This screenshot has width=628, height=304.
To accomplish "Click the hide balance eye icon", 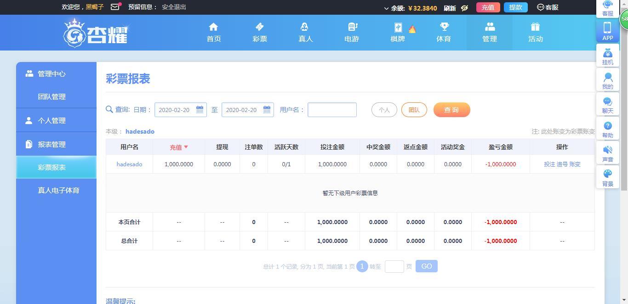I will (464, 8).
